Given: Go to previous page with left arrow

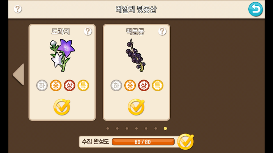Looking at the screenshot, I should [x=19, y=74].
